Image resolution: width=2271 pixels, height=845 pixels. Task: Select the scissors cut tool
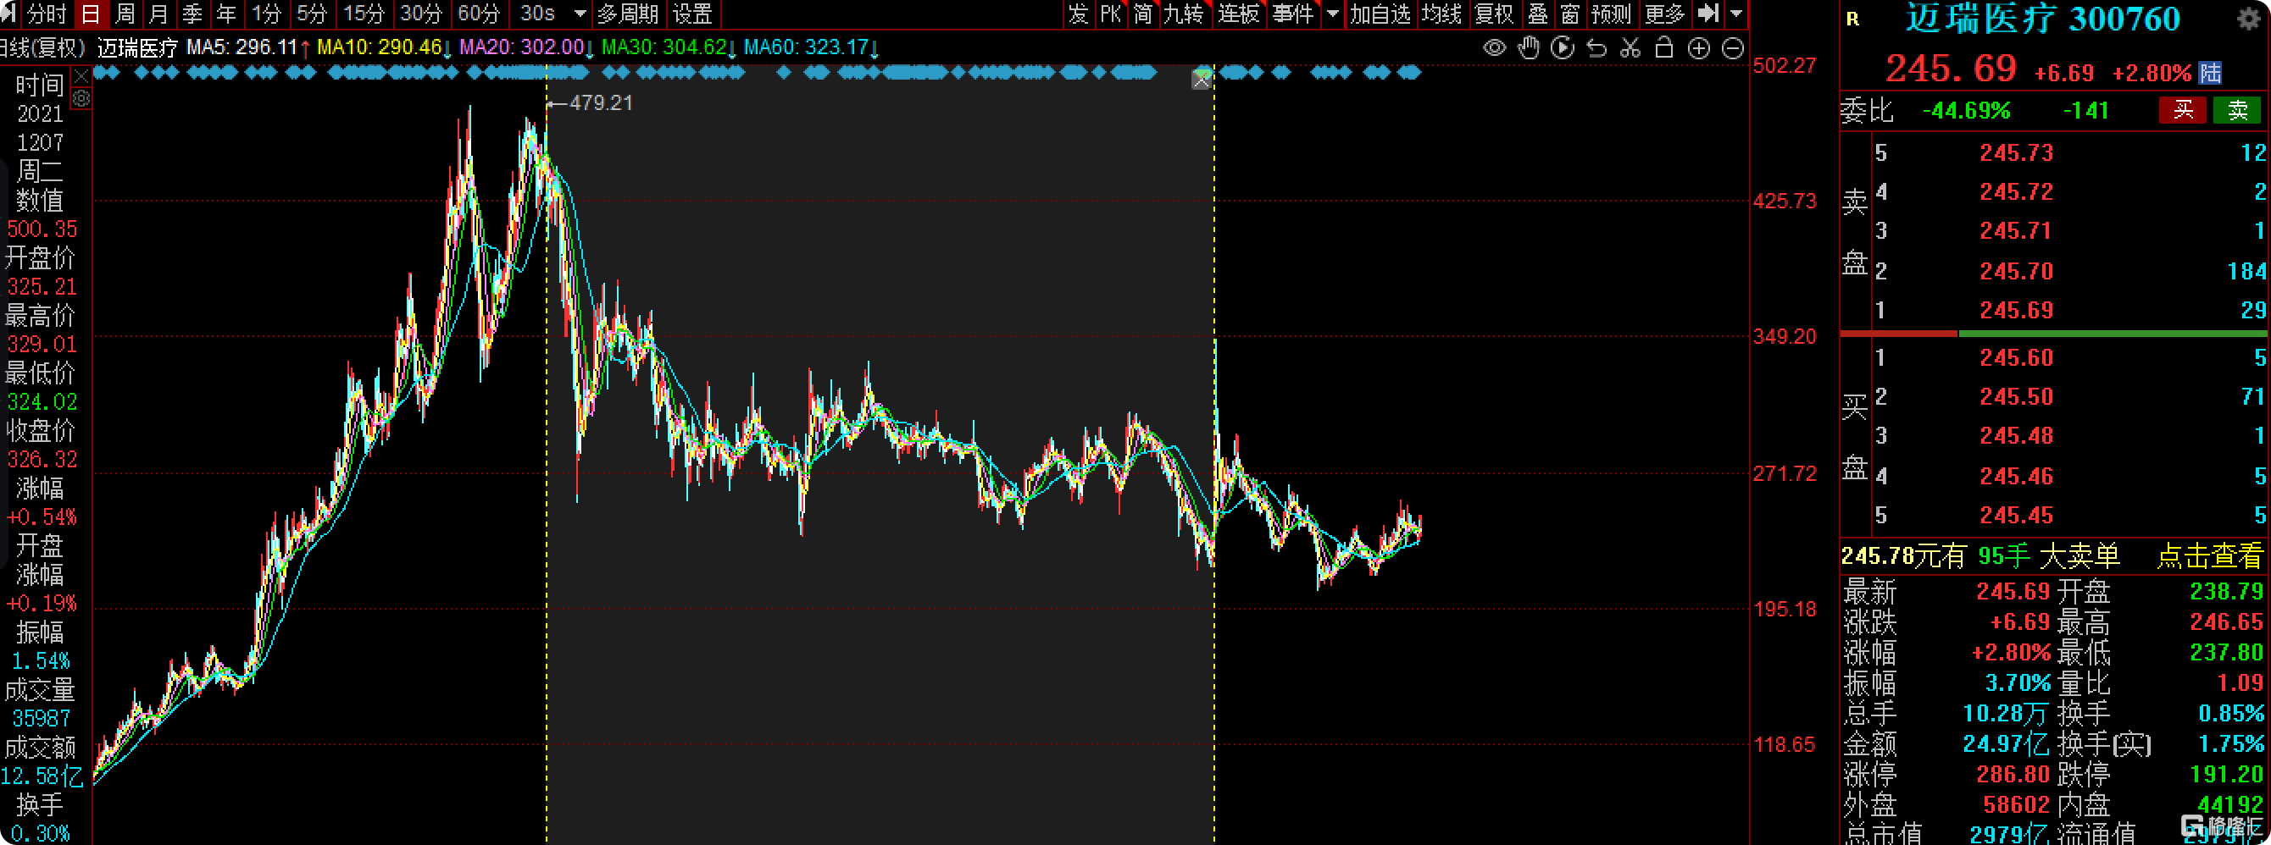tap(1630, 47)
